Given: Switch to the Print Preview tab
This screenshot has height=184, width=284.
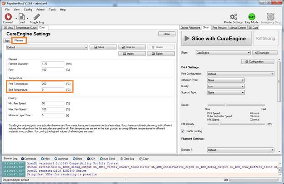Looking at the screenshot, I should 219,27.
